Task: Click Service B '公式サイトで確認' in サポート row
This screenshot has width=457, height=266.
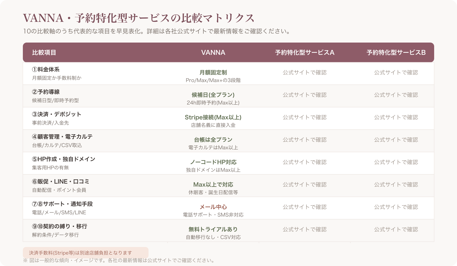Action: pos(396,207)
